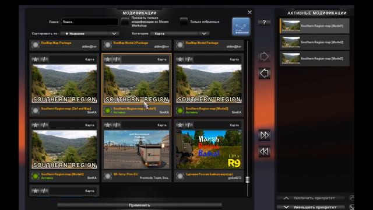
Task: Open info for Southern Region map [Def and Map]
Action: click(44, 60)
